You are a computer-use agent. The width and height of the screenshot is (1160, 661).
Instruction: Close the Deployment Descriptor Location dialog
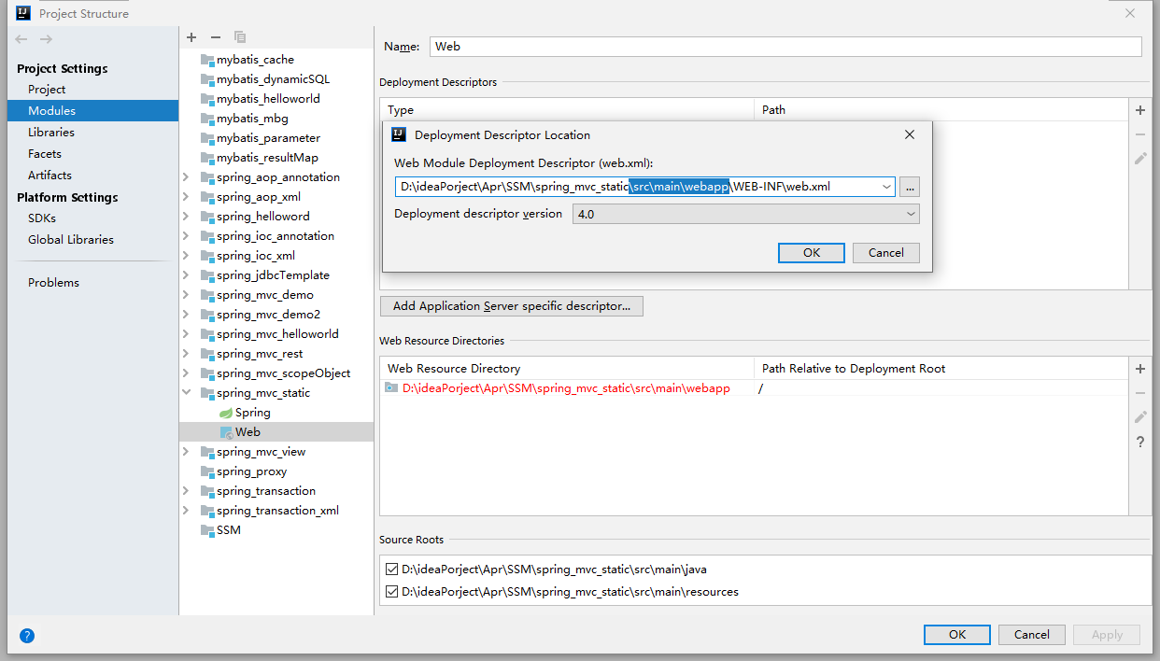click(910, 134)
